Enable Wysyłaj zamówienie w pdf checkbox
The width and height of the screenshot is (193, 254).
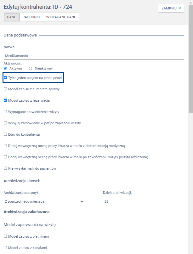click(x=5, y=123)
